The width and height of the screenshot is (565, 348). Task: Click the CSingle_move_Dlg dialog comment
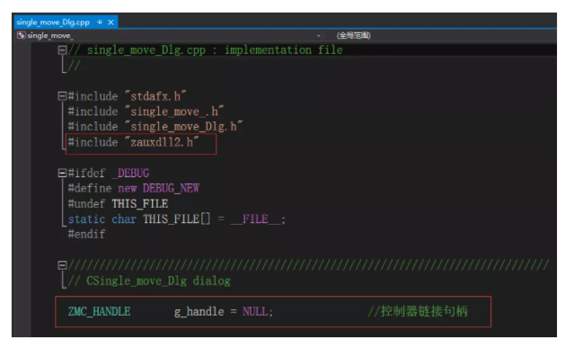point(149,281)
